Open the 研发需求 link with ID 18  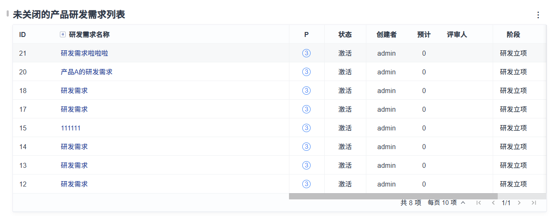[74, 91]
